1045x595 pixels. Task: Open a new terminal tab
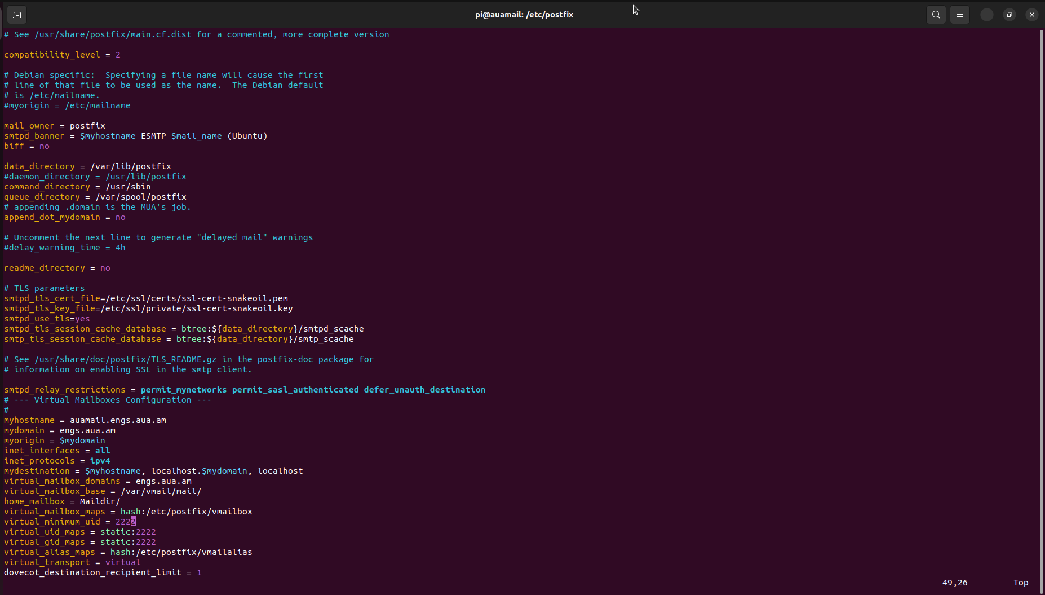tap(17, 15)
